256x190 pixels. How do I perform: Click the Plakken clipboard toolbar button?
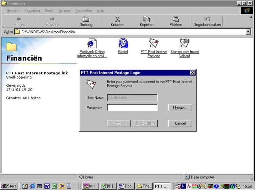(x=176, y=21)
